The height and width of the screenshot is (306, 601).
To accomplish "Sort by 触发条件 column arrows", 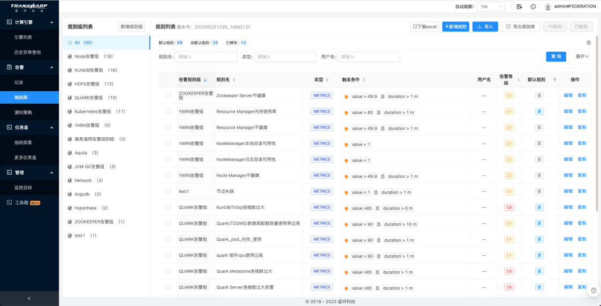I will (364, 80).
